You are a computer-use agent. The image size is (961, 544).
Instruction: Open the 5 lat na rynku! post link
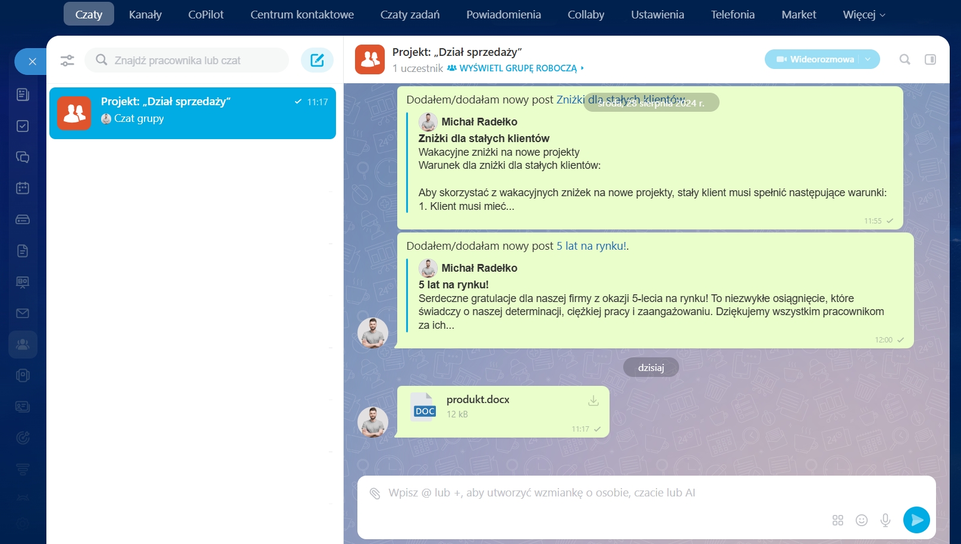click(x=591, y=246)
